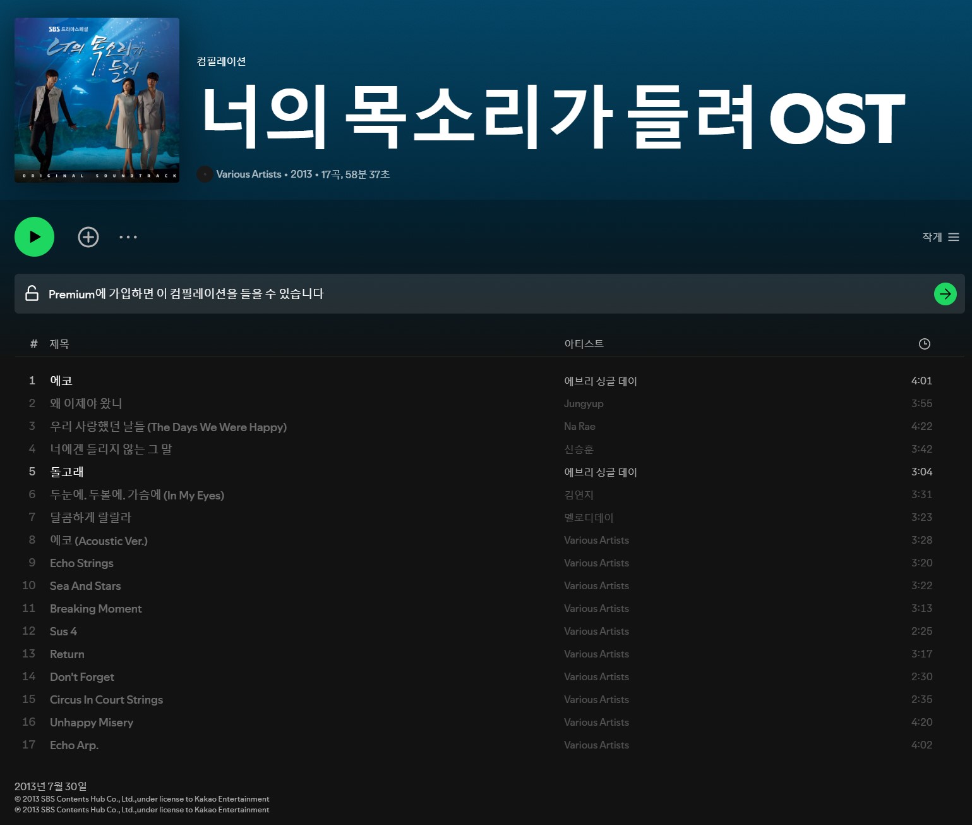Select track 12, Sus 4

pyautogui.click(x=63, y=631)
